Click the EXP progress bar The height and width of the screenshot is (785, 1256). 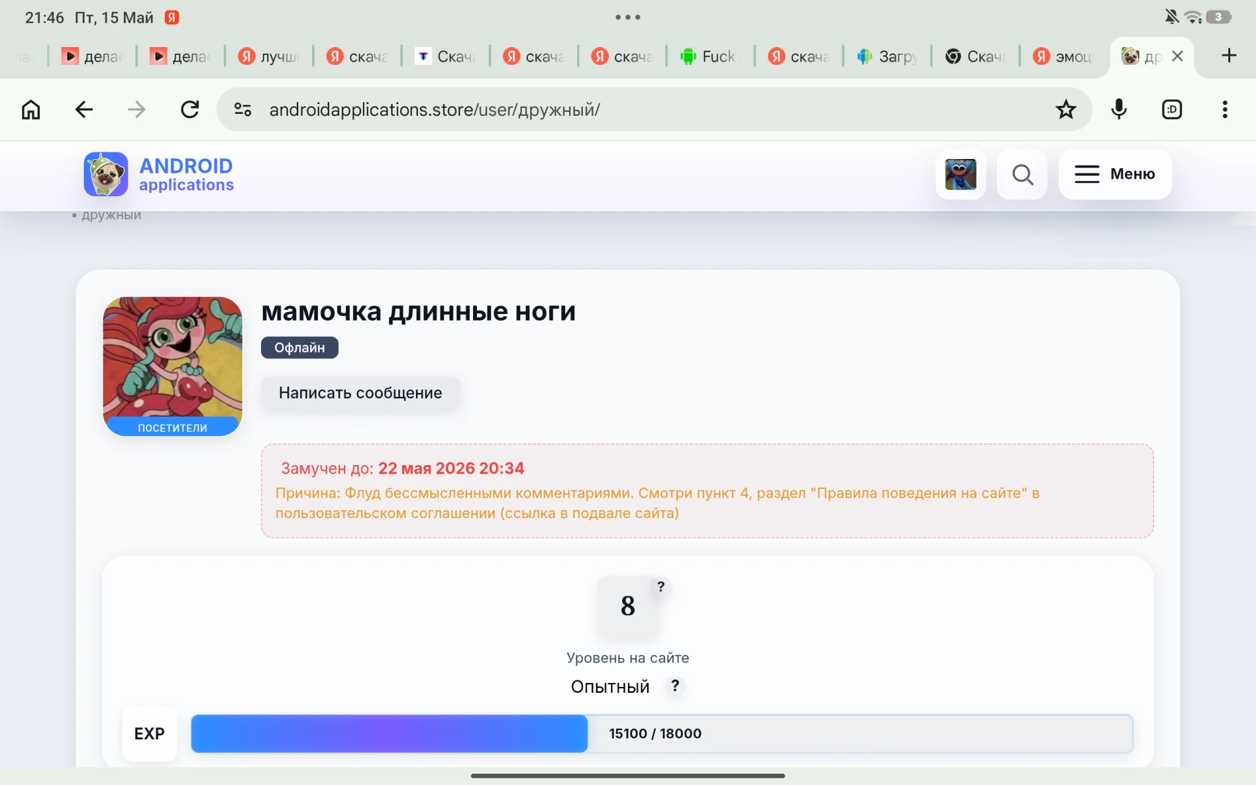661,733
